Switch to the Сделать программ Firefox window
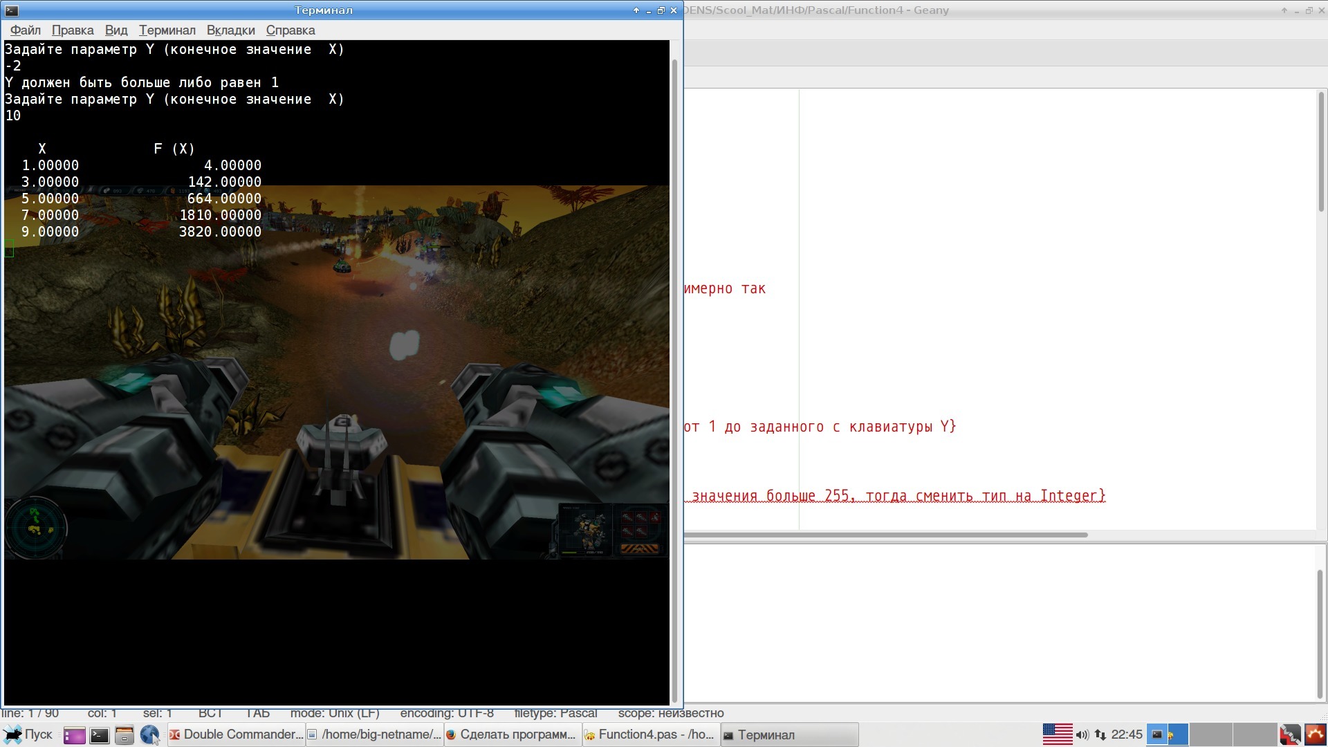1328x747 pixels. [x=512, y=735]
